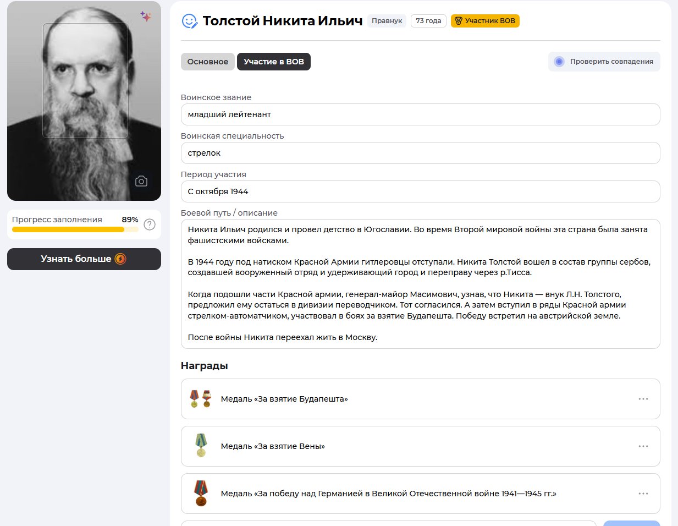Click the sparkle enhance icon on photo
The image size is (678, 526).
[x=146, y=17]
